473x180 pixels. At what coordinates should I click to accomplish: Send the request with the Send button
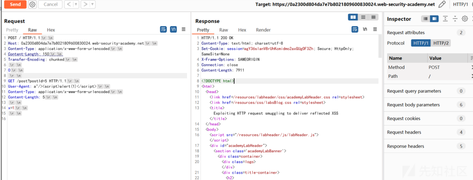coord(15,4)
